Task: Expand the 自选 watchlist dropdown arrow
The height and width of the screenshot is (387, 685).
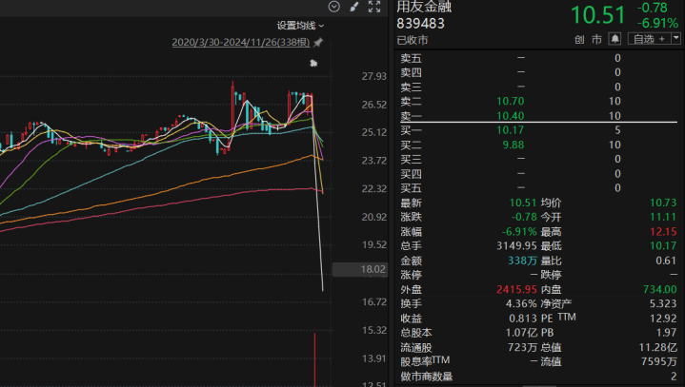Action: tap(675, 39)
